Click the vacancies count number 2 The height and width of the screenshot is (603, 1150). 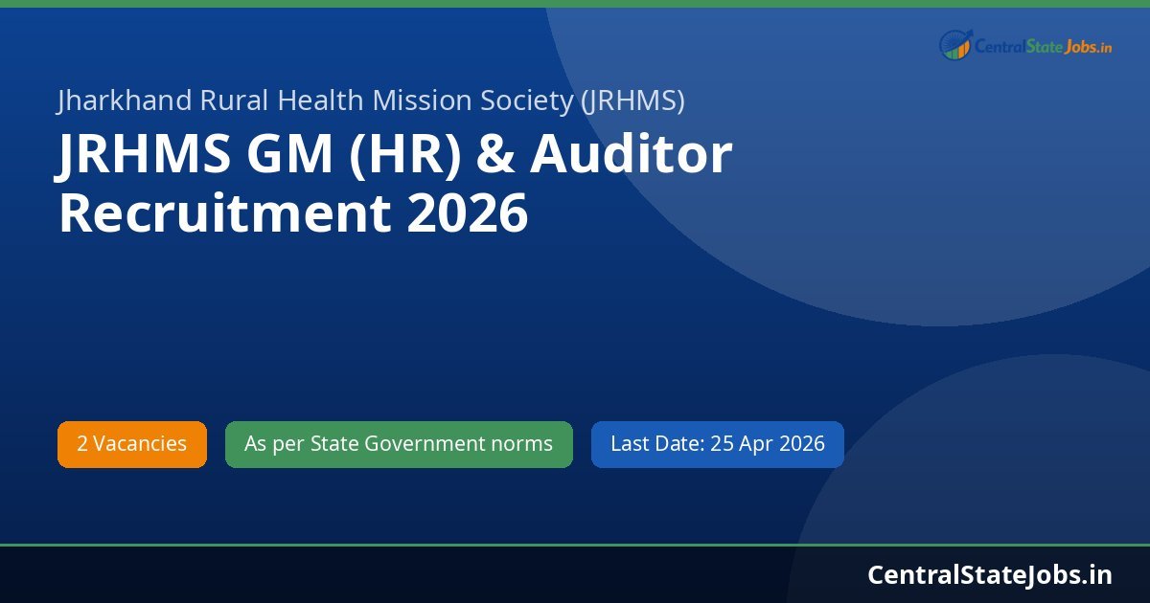tap(85, 443)
